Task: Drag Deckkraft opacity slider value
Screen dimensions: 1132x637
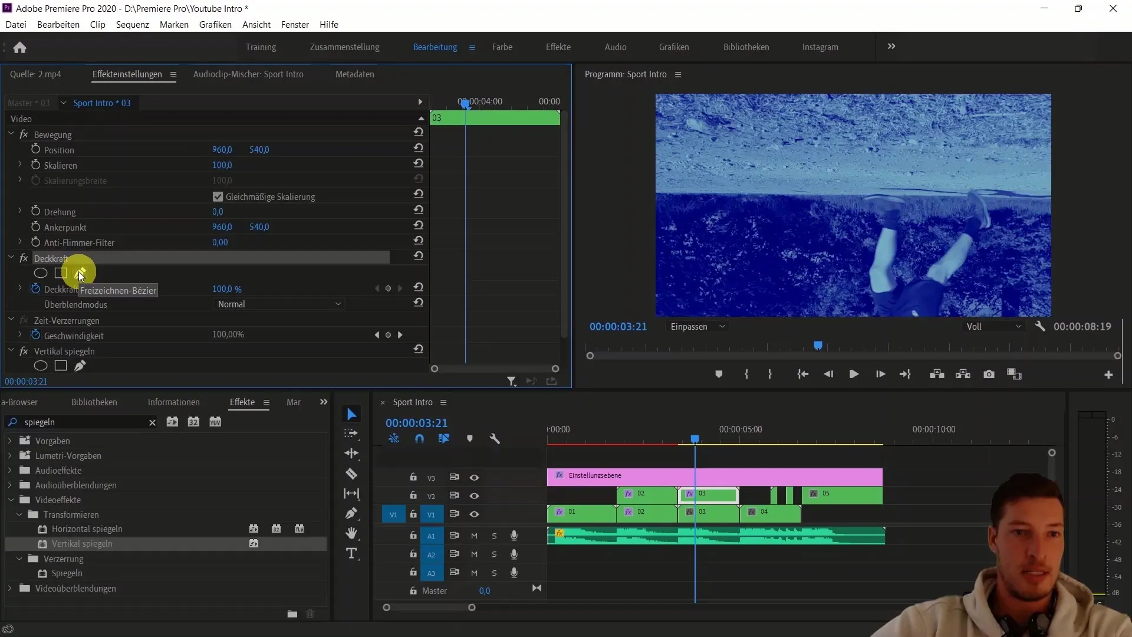Action: pos(227,288)
